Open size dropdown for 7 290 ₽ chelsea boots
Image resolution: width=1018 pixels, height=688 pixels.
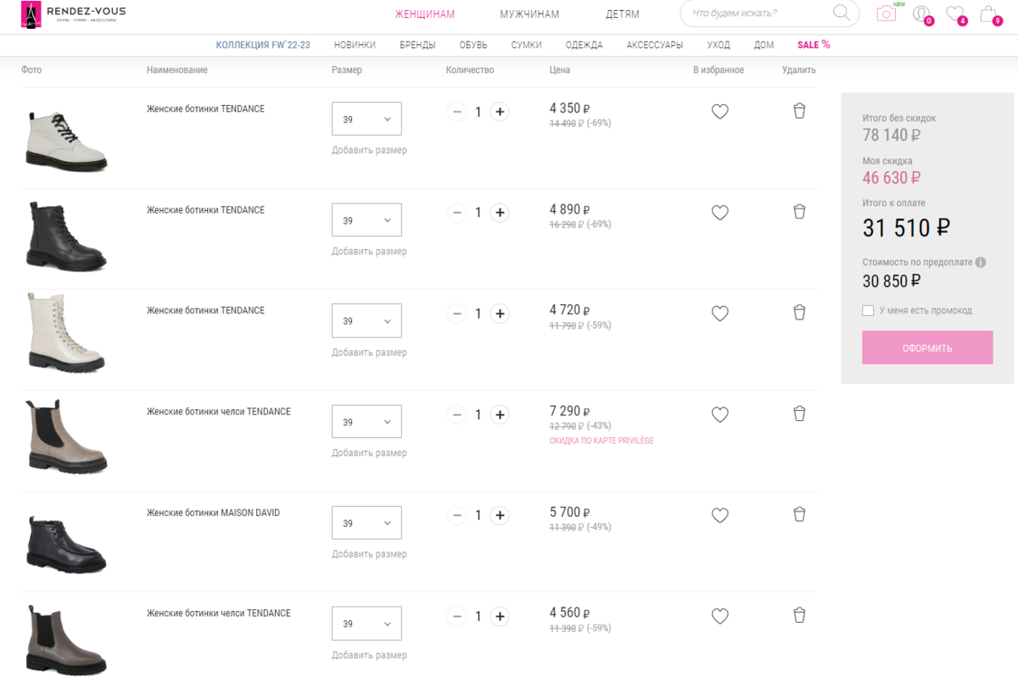pos(366,422)
